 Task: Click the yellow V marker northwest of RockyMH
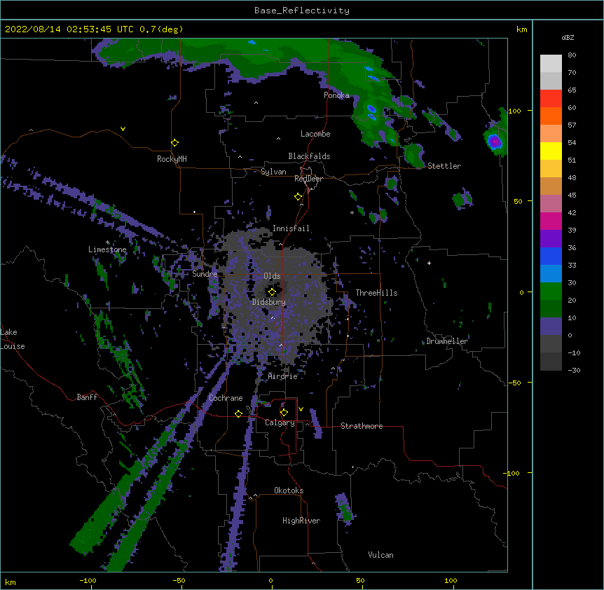(123, 129)
